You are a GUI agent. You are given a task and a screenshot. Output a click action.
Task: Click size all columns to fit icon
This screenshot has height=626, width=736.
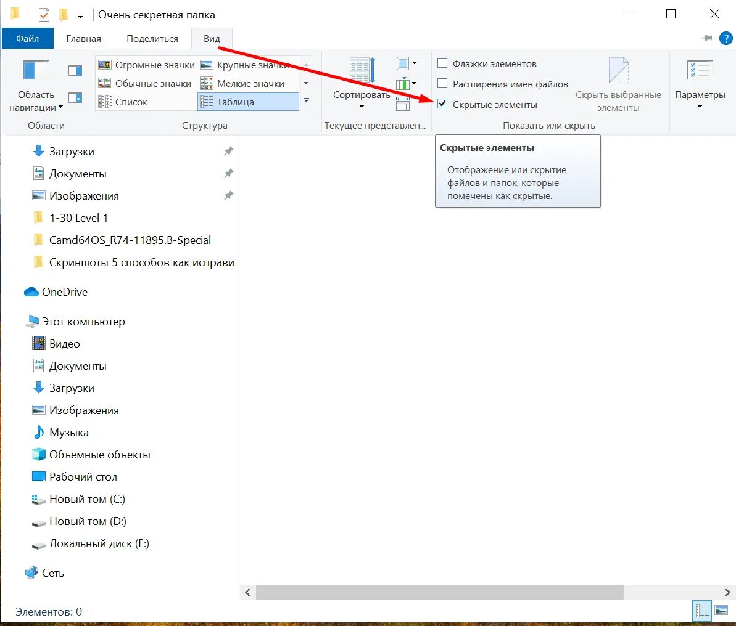[x=403, y=104]
